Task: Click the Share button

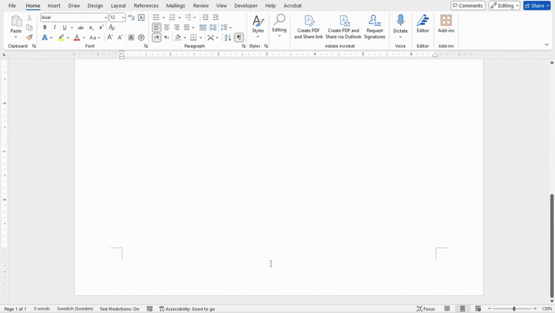Action: point(537,6)
